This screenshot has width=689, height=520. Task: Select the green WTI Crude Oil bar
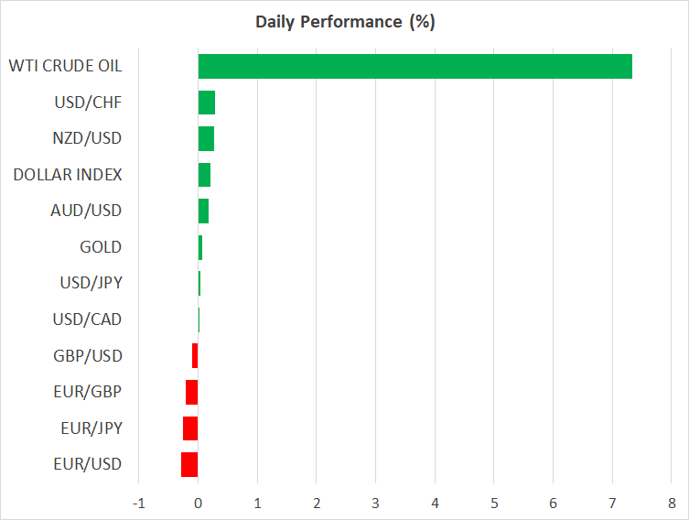[x=414, y=66]
